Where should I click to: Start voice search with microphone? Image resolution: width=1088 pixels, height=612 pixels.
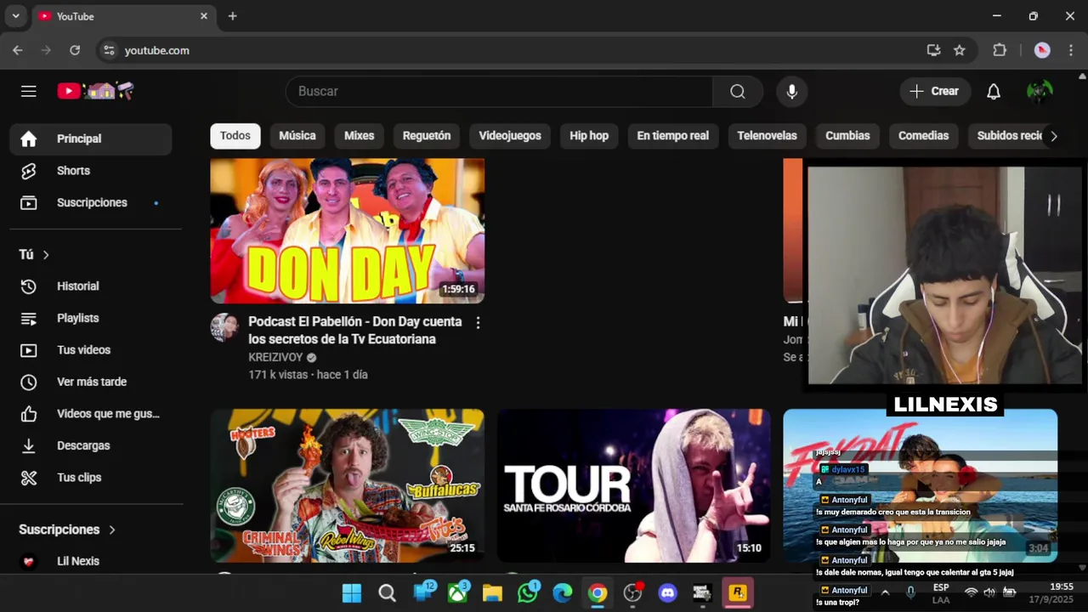coord(791,91)
